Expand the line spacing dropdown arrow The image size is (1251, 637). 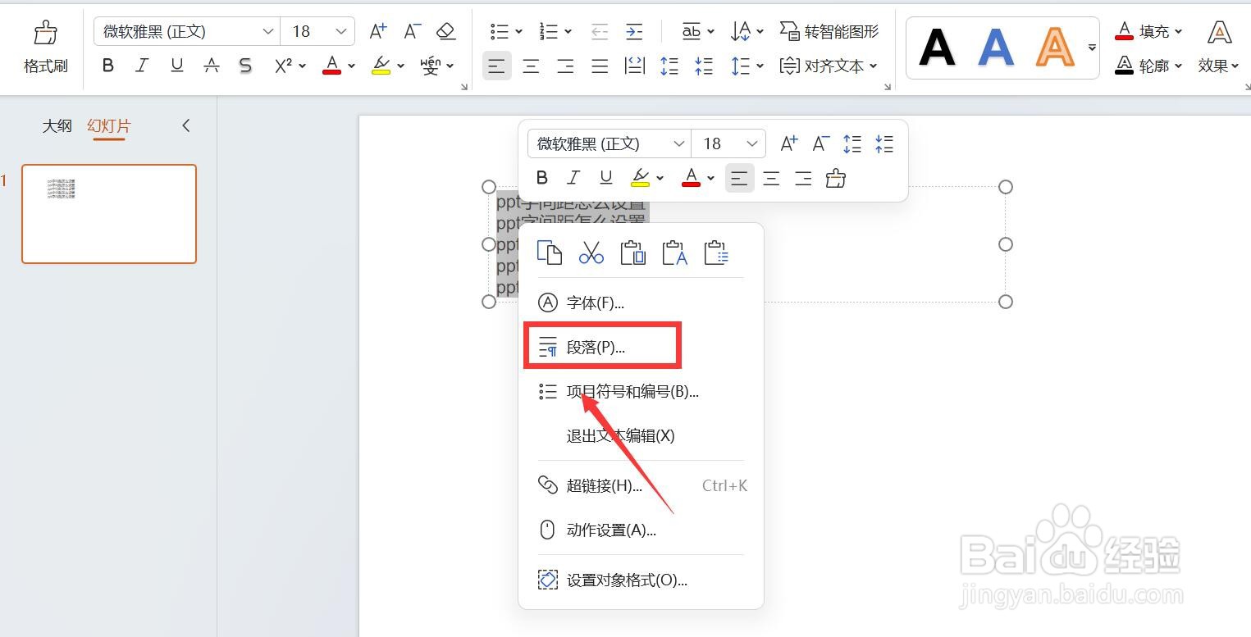tap(758, 66)
